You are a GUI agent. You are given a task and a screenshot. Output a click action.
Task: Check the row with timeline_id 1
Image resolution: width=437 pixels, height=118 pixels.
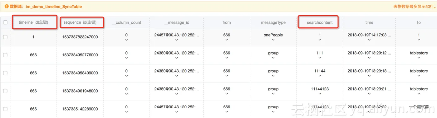click(x=5, y=37)
